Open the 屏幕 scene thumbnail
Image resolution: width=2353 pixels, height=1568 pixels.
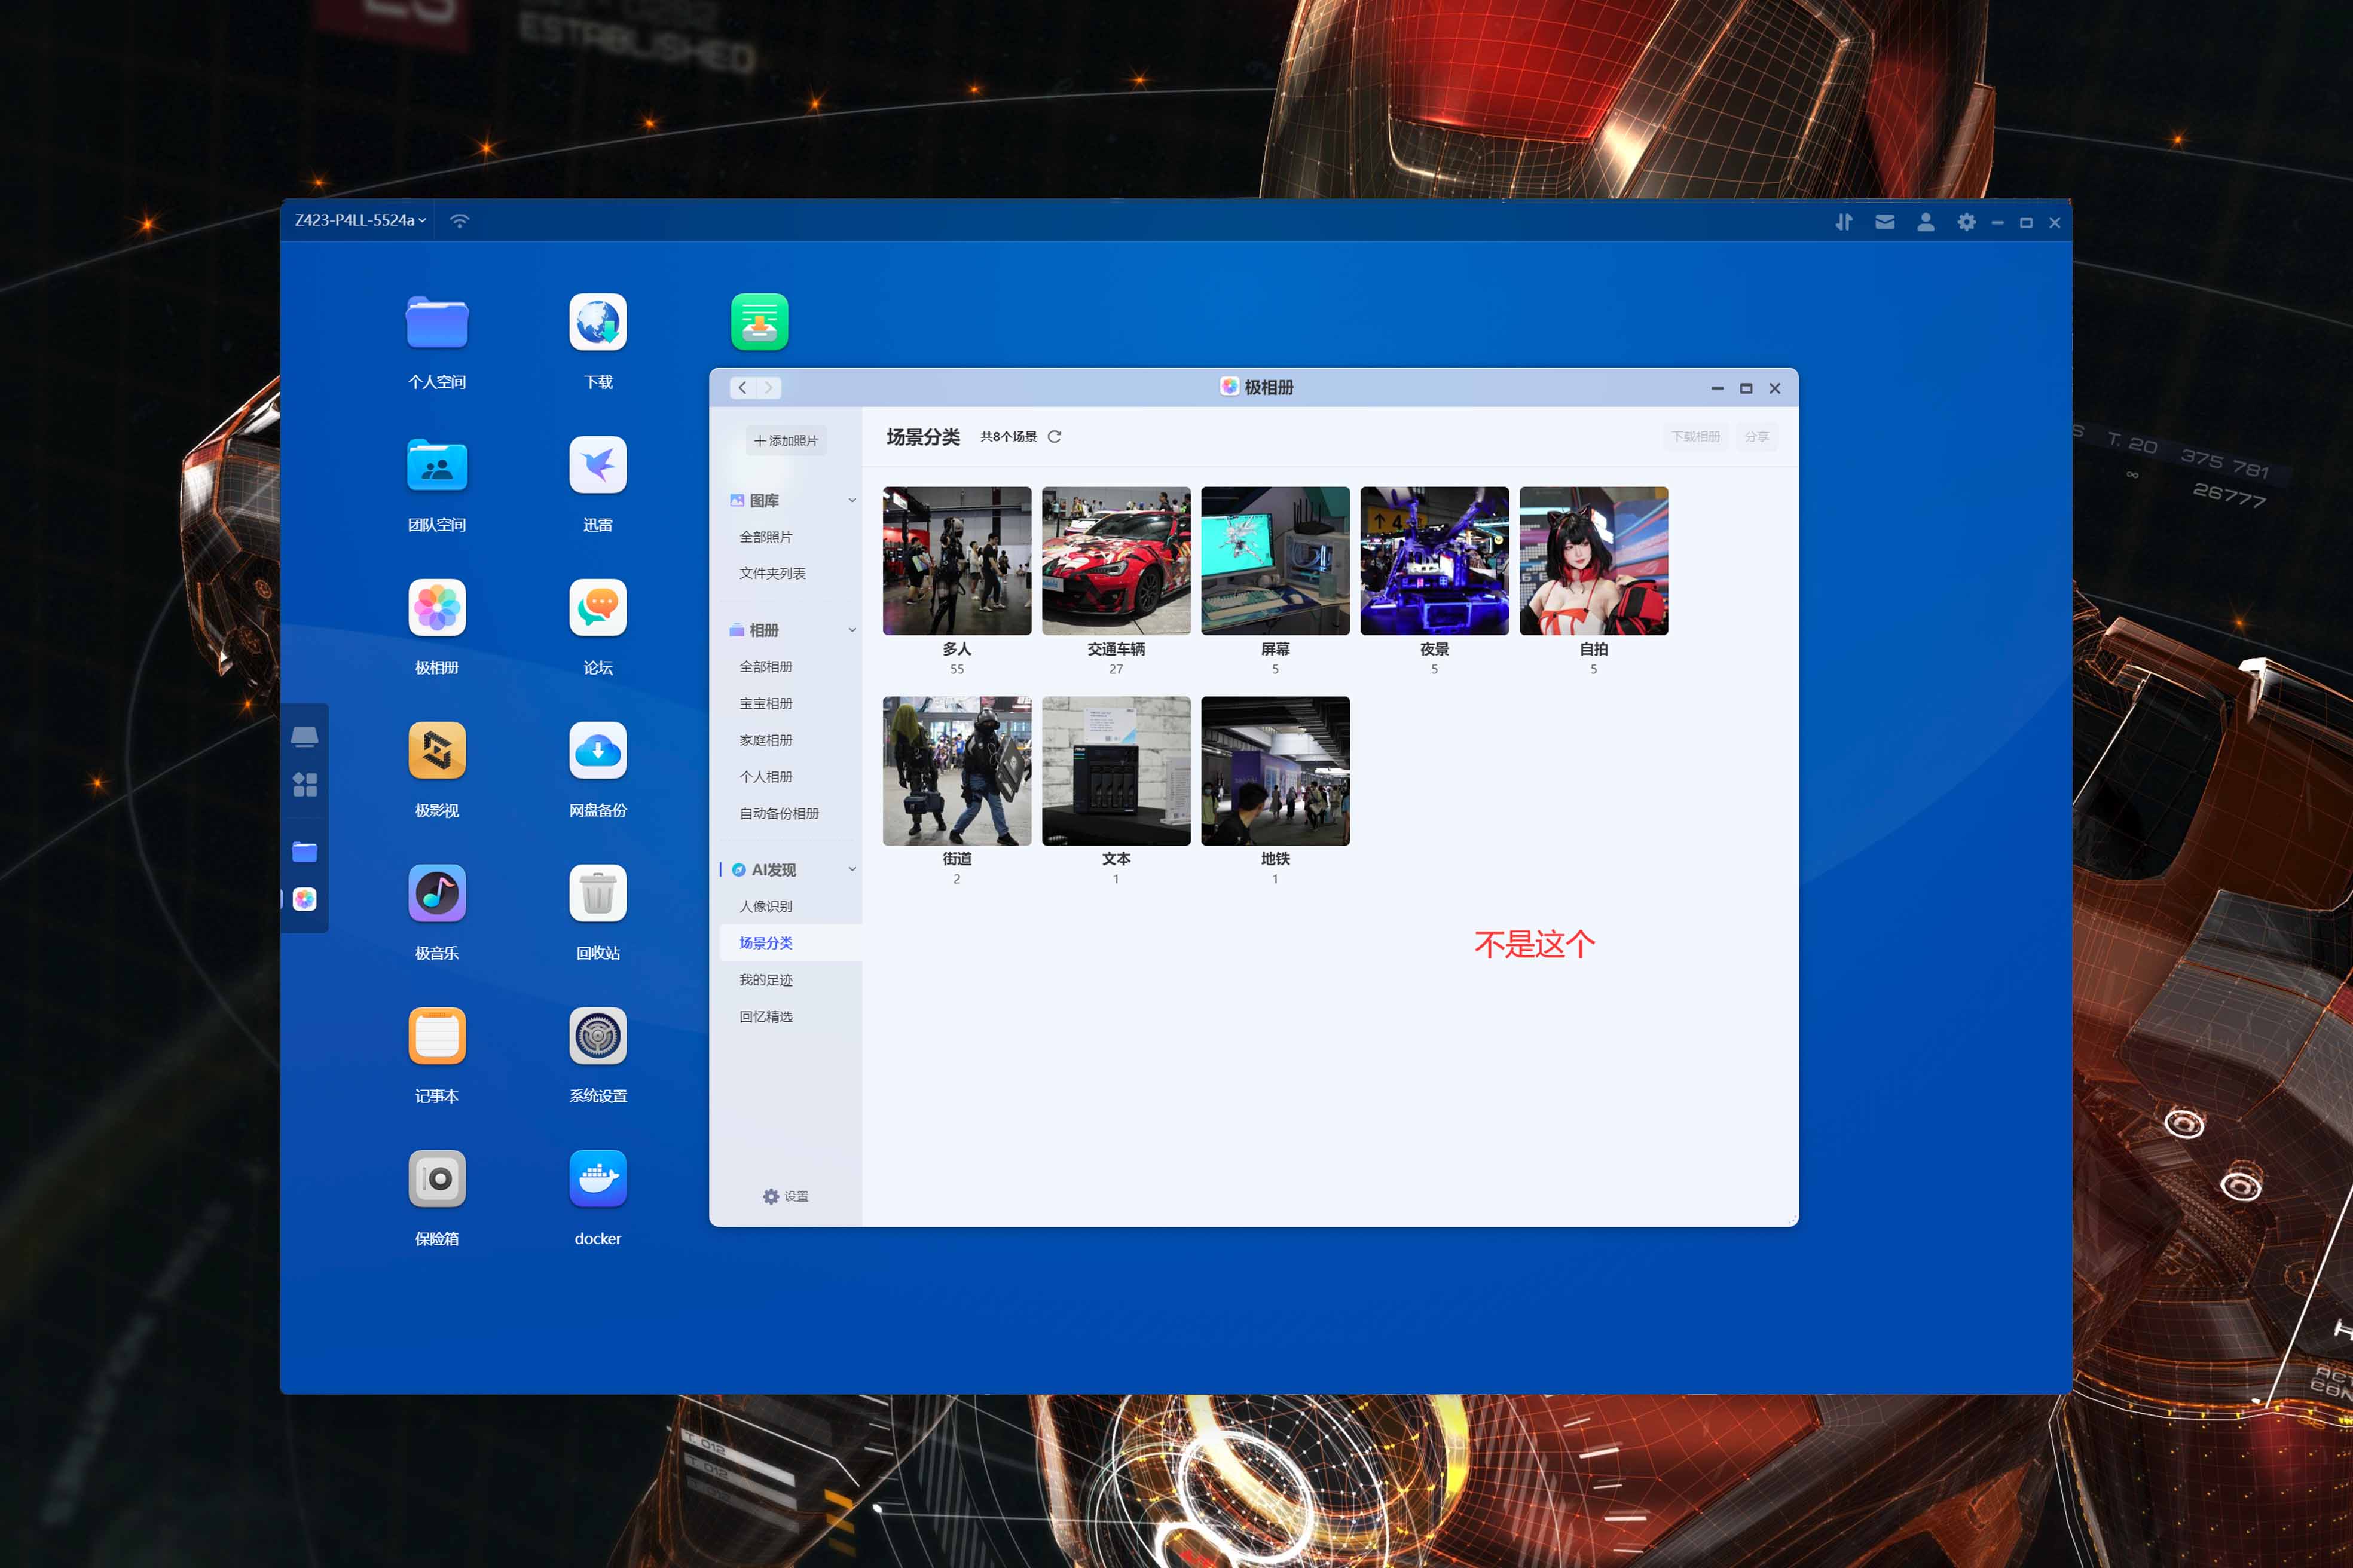[1275, 561]
